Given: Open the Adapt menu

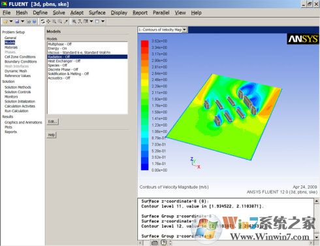Looking at the screenshot, I should click(77, 13).
